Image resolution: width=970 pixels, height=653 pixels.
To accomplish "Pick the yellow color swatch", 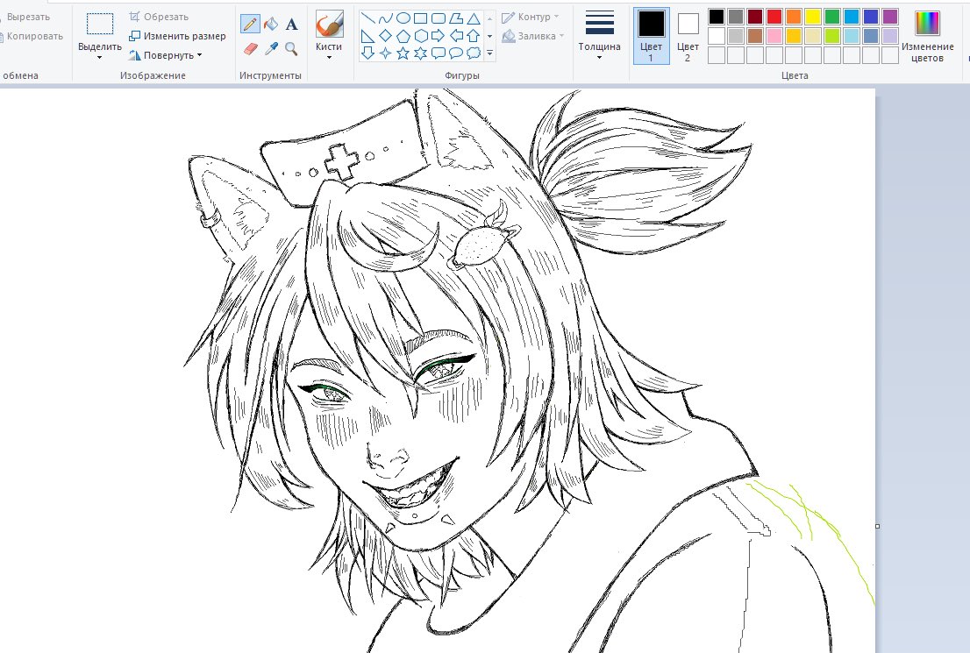I will (x=813, y=16).
